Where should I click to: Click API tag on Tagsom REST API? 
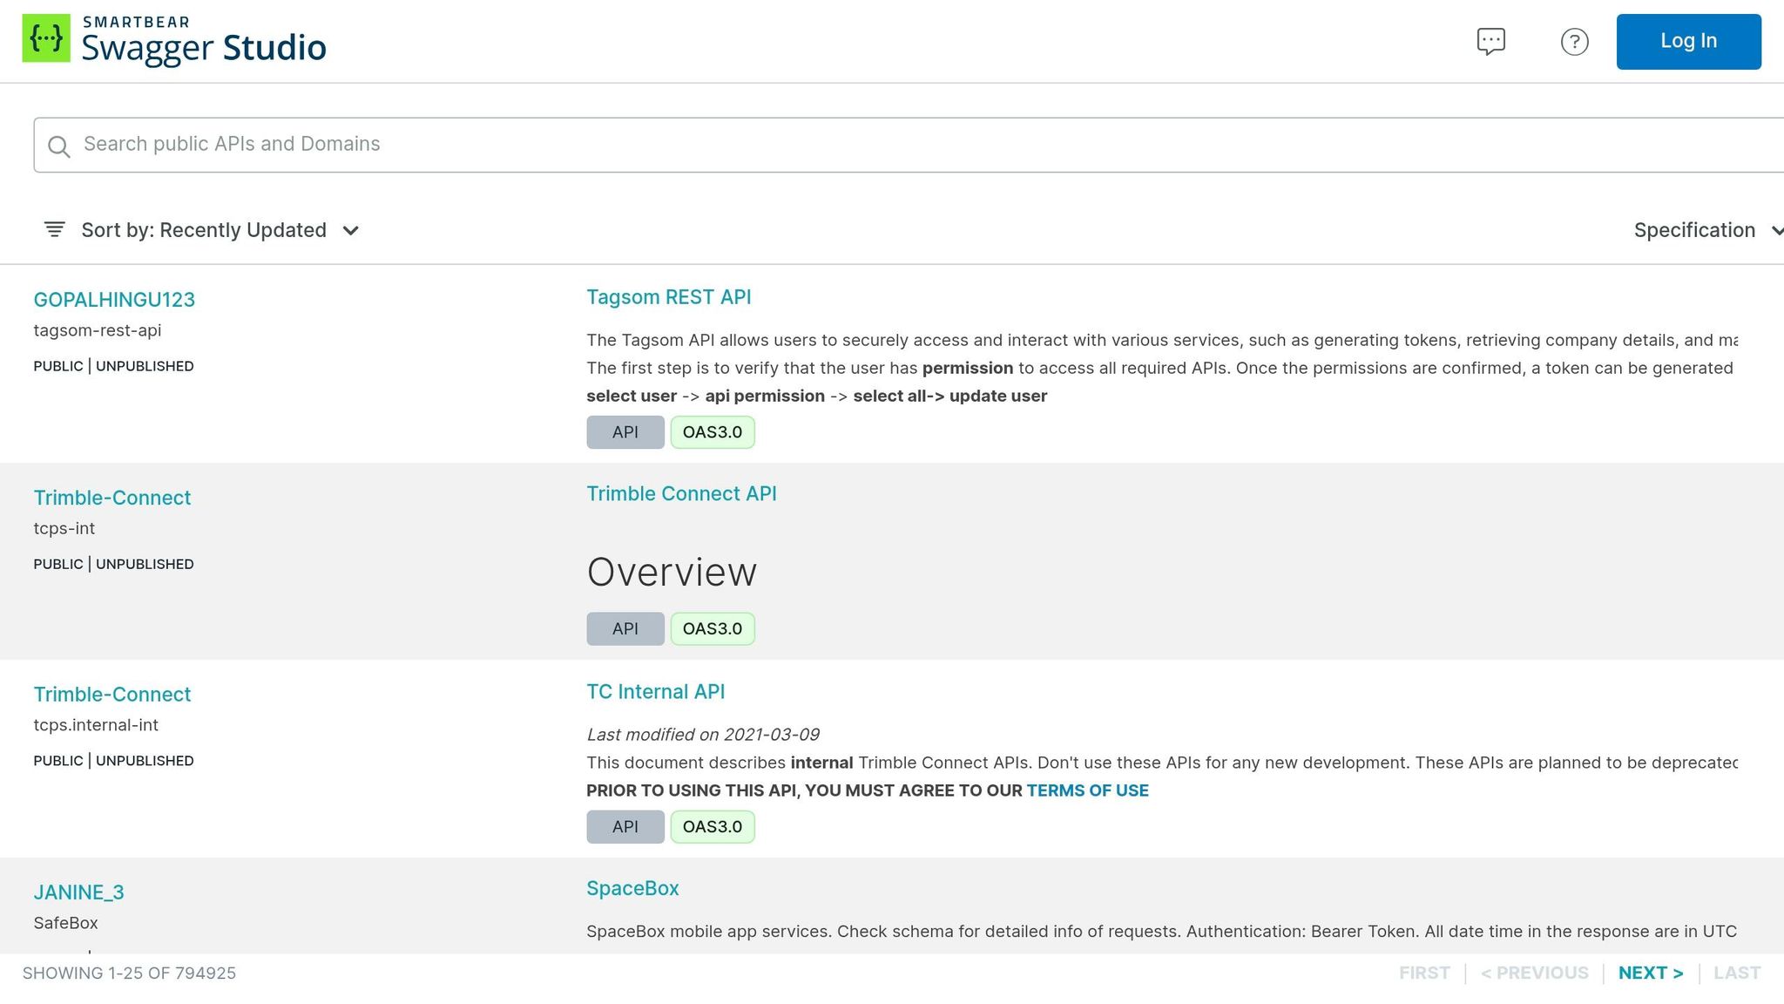click(625, 432)
